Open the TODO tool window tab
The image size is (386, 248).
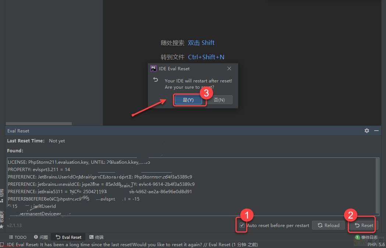pos(17,237)
